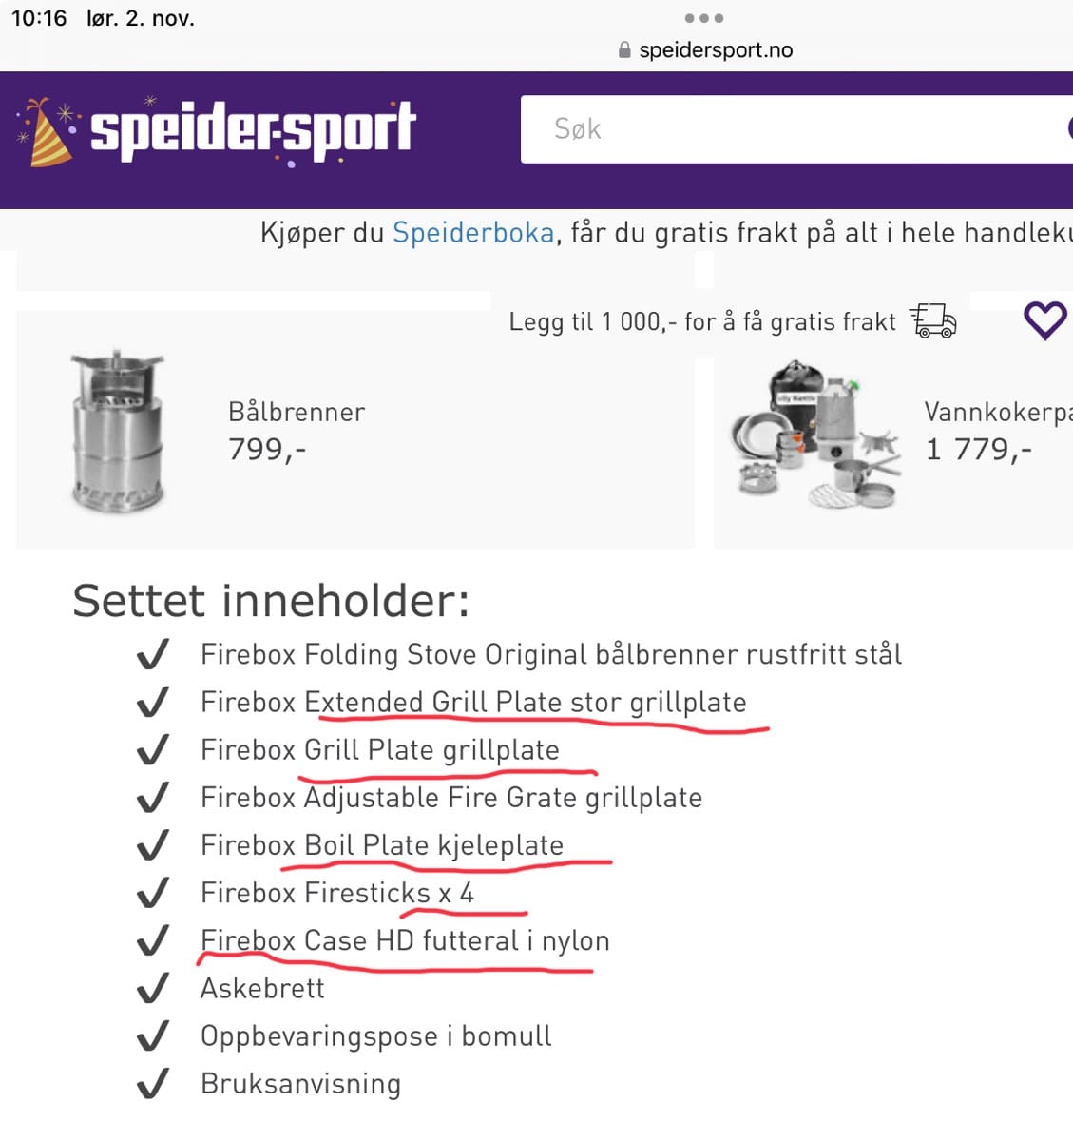This screenshot has height=1141, width=1073.
Task: Click the Bålbrenner product title
Action: [x=297, y=412]
